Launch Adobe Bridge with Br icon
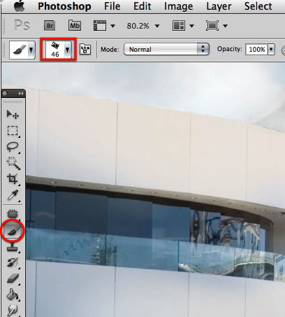285x317 pixels. [x=50, y=25]
